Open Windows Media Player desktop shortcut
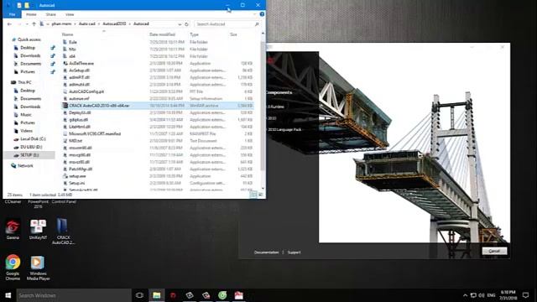This screenshot has height=302, width=537. point(38,268)
